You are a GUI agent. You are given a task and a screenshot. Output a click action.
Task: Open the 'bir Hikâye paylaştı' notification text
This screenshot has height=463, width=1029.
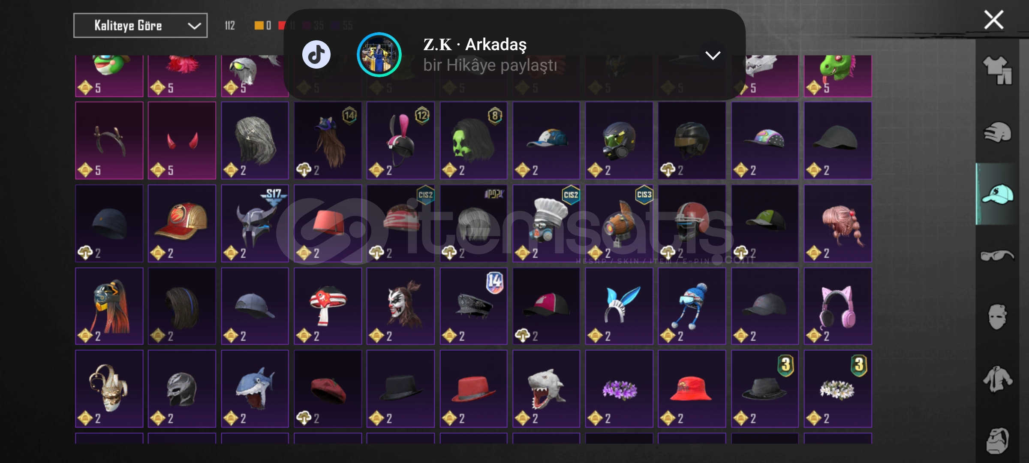(490, 66)
